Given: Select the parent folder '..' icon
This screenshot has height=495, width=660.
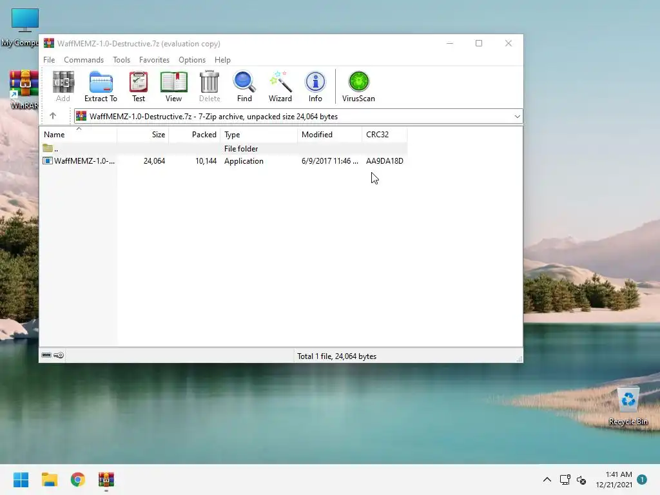Looking at the screenshot, I should point(48,148).
